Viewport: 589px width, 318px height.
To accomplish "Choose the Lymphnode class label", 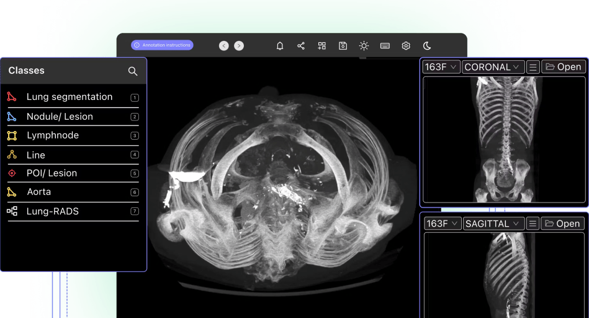I will point(53,135).
